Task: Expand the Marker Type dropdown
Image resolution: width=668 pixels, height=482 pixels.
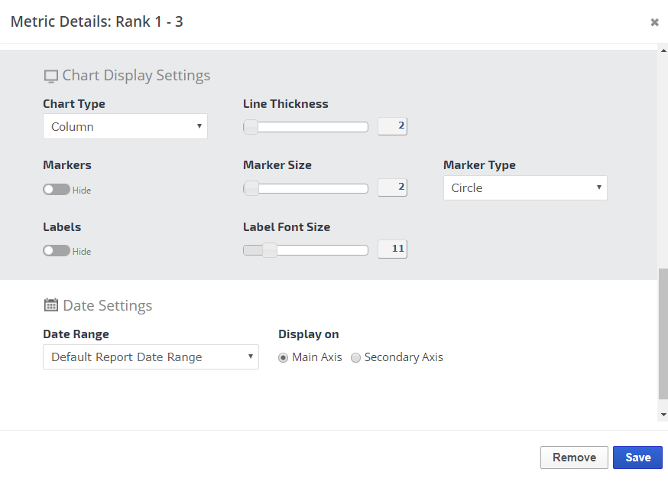Action: [x=525, y=187]
